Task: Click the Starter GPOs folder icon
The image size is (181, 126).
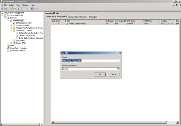Action: pyautogui.click(x=14, y=43)
